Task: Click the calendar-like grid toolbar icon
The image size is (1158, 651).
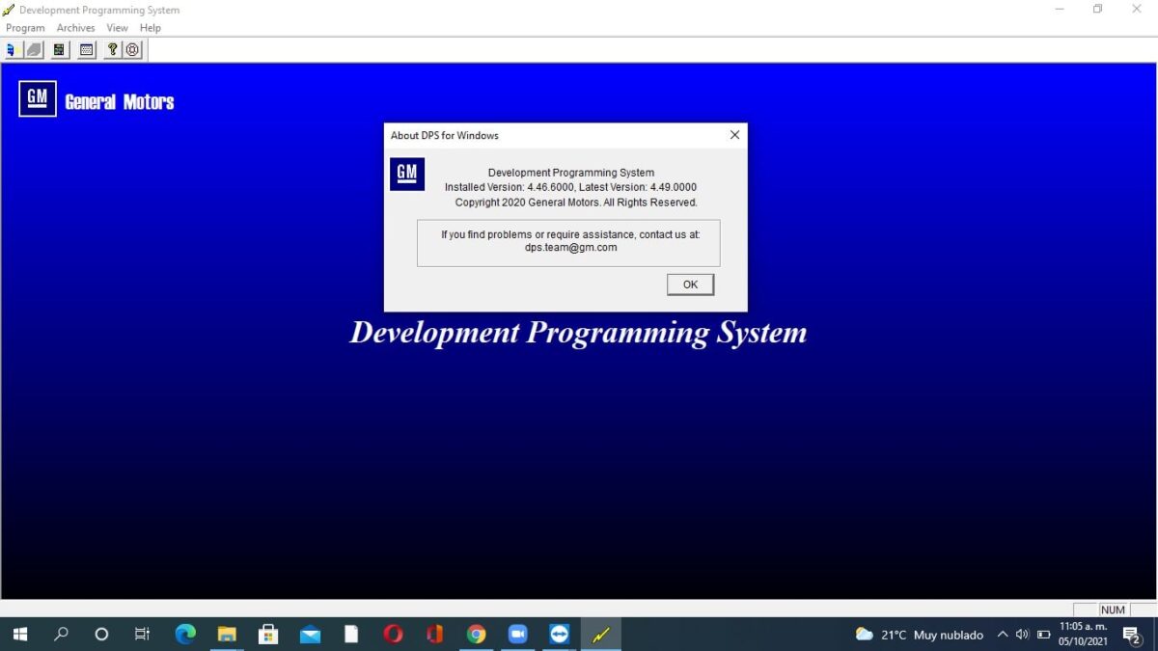Action: coord(87,49)
